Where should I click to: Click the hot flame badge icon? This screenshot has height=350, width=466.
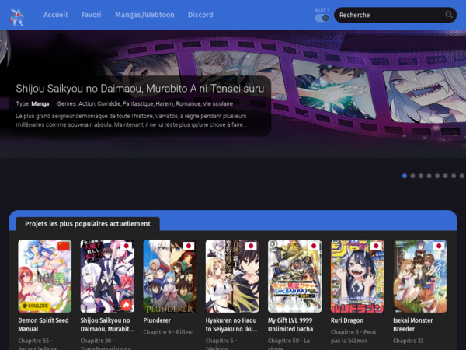127,305
